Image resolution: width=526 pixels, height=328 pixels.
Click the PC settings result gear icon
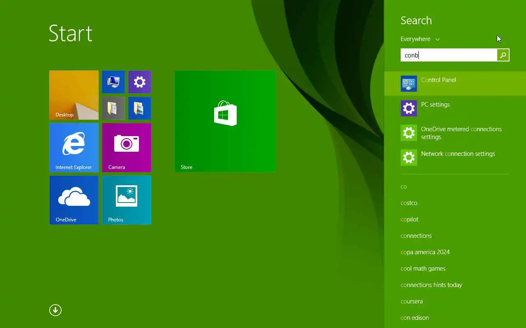point(409,108)
